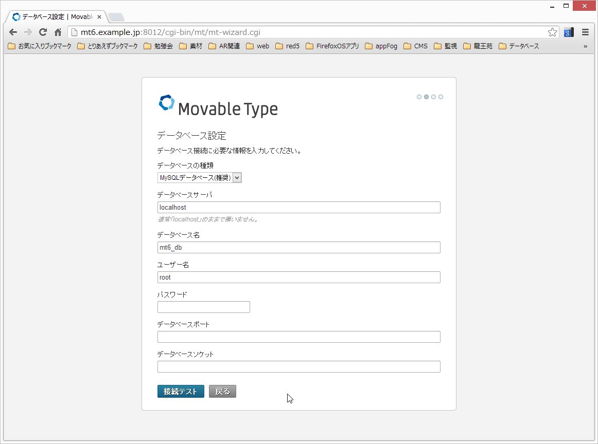Viewport: 598px width, 444px height.
Task: Click the browser Back arrow
Action: point(13,32)
